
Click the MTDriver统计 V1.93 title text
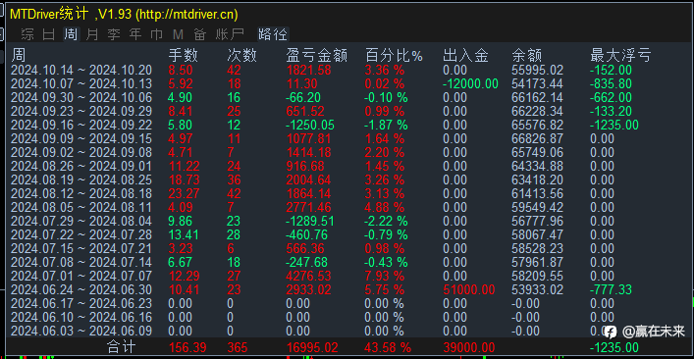coord(125,14)
